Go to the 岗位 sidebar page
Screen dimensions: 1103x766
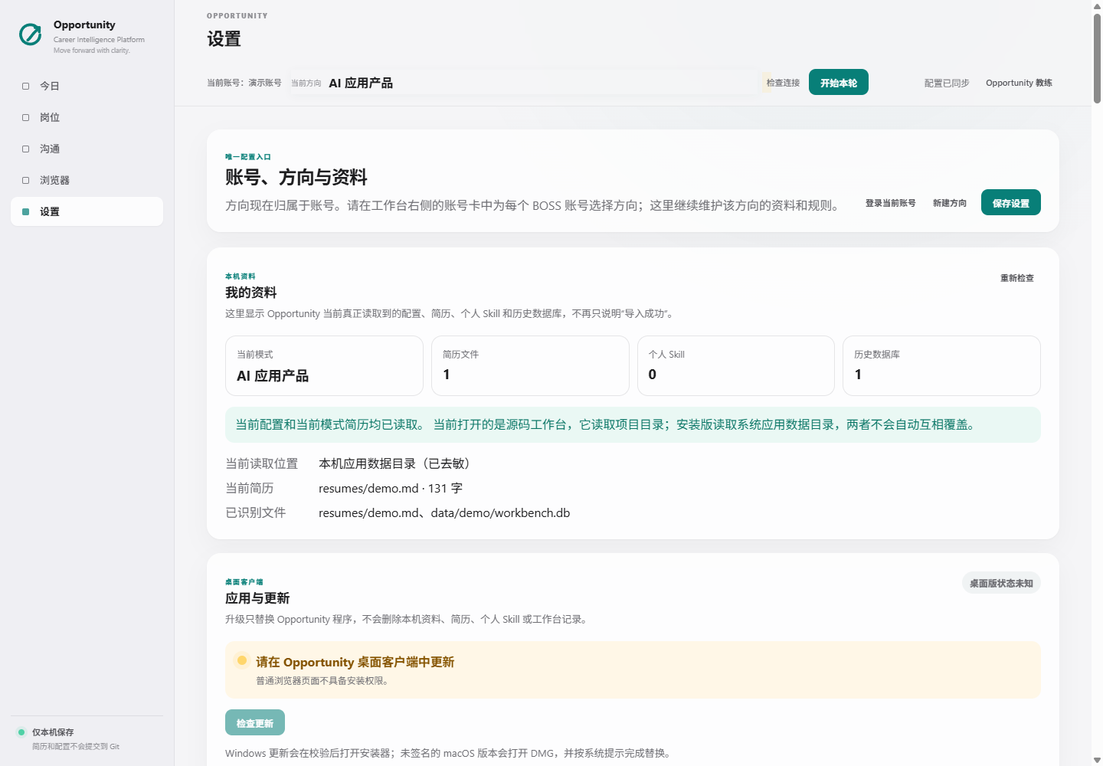tap(87, 117)
